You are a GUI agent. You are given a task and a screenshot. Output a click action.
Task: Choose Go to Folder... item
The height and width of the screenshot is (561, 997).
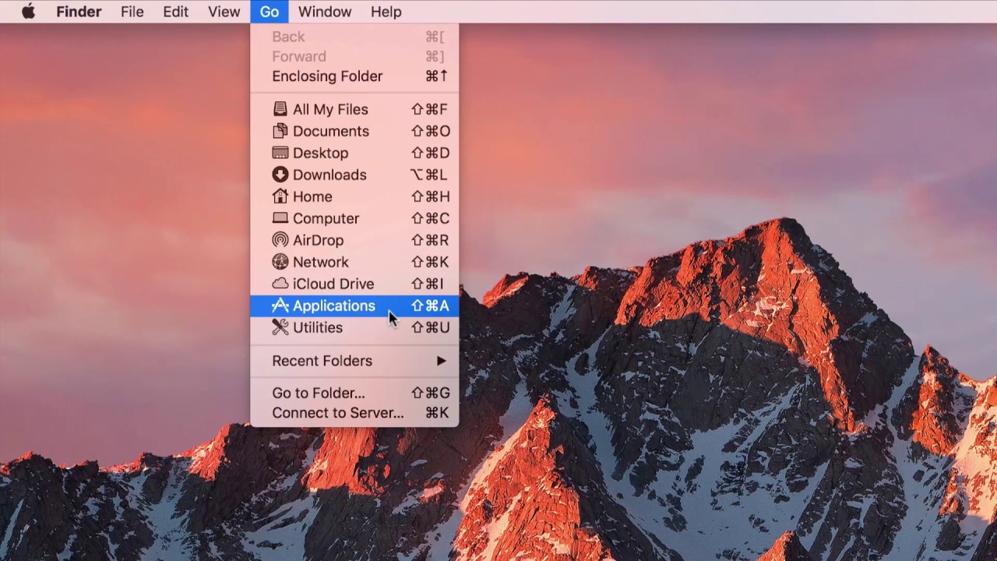[x=354, y=393]
